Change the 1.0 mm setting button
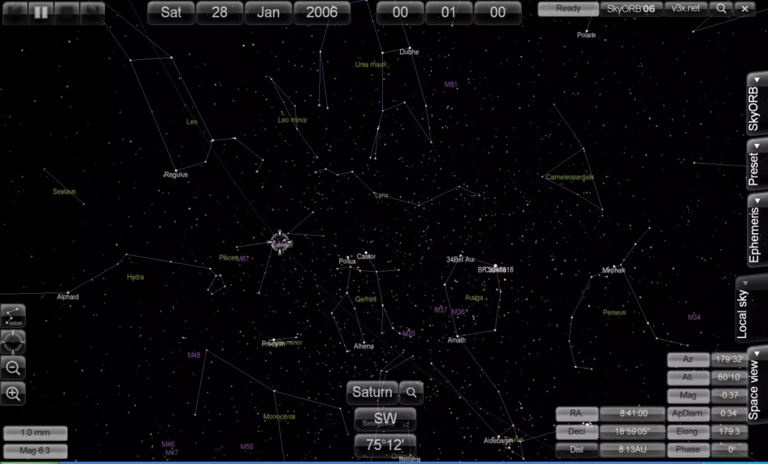This screenshot has width=768, height=464. pyautogui.click(x=35, y=433)
